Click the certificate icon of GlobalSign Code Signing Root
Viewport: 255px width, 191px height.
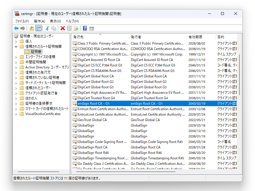coord(75,142)
